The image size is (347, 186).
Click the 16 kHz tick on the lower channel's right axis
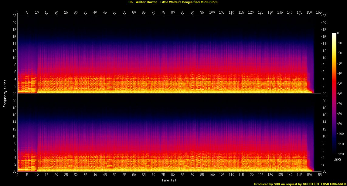pos(324,115)
